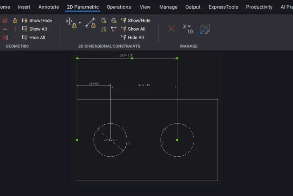Open the Linear constraint dropdown arrow
Viewport: 293px width, 196px height.
point(80,23)
